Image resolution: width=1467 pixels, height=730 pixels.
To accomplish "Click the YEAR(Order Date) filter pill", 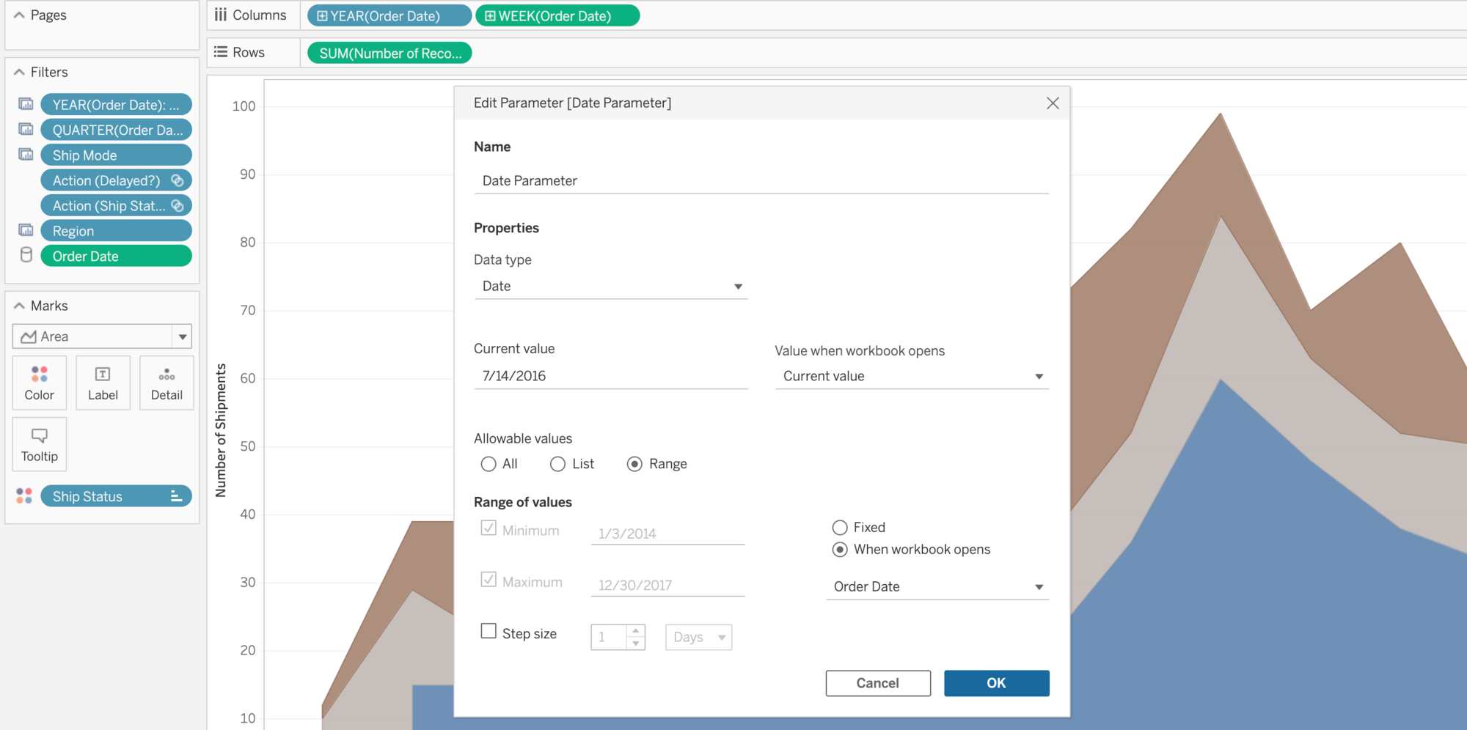I will click(116, 104).
